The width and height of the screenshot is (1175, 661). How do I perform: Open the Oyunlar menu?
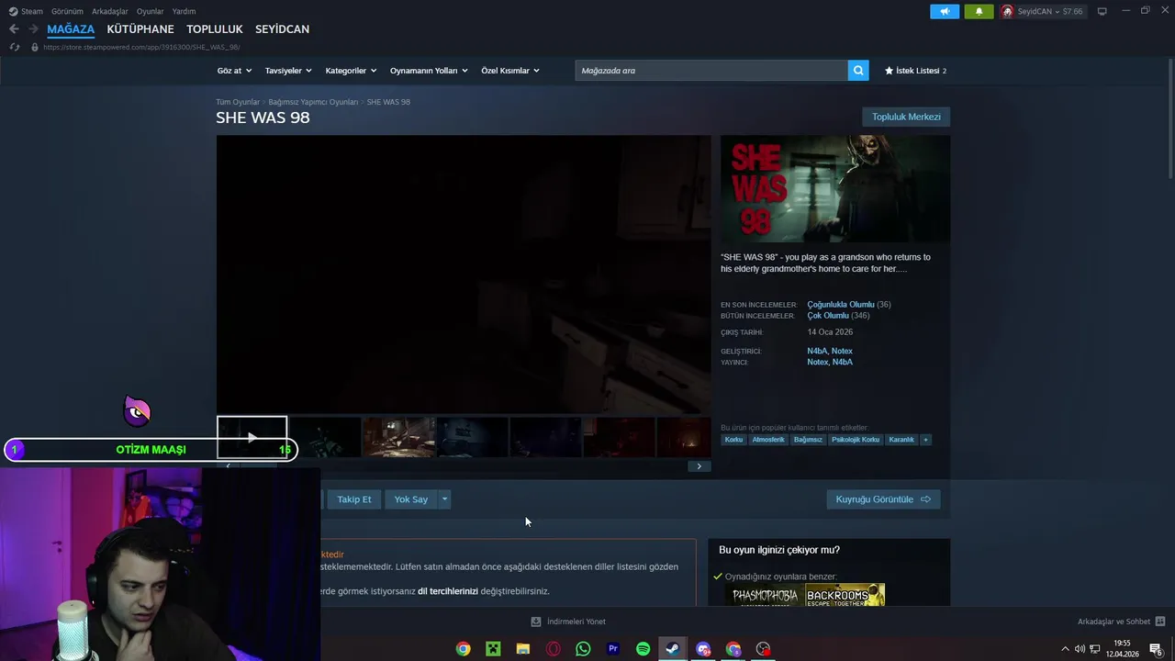coord(151,11)
